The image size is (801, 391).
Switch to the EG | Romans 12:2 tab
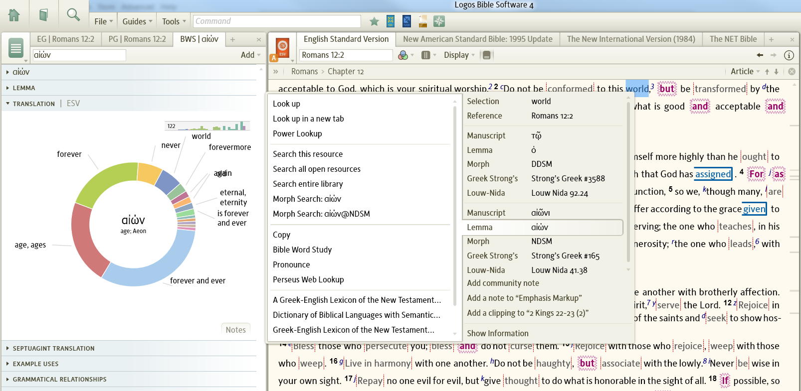(65, 39)
